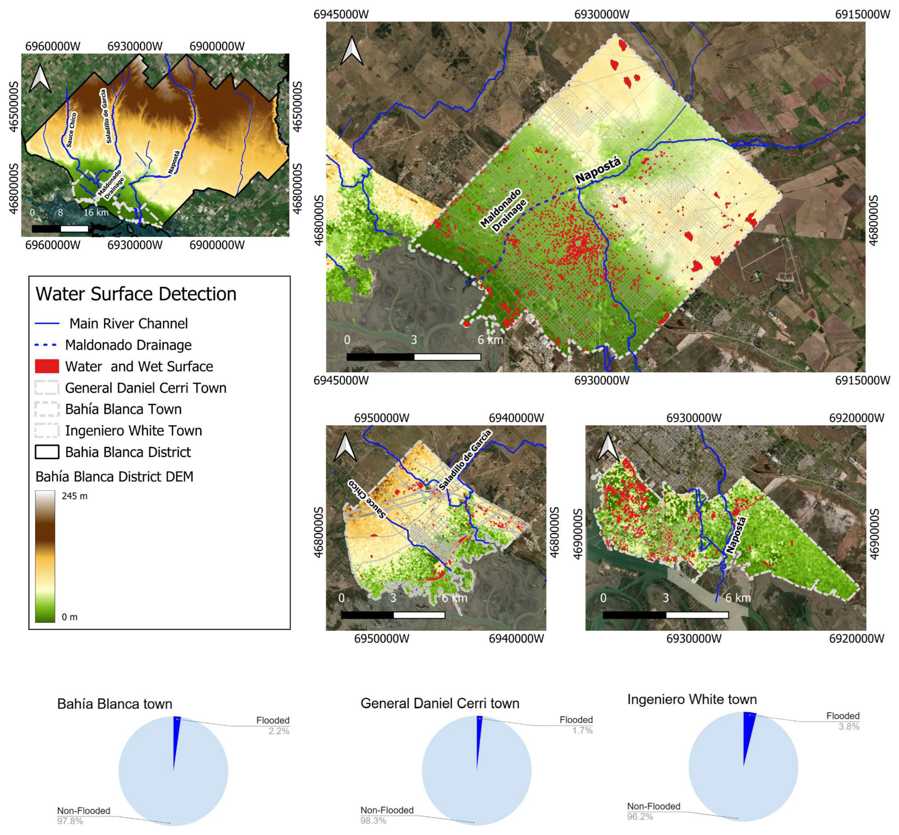Click the DEM elevation gradient color bar
The image size is (899, 835).
tap(45, 556)
